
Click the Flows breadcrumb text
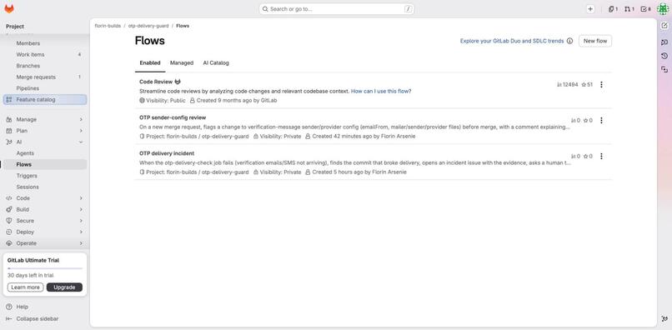coord(183,26)
